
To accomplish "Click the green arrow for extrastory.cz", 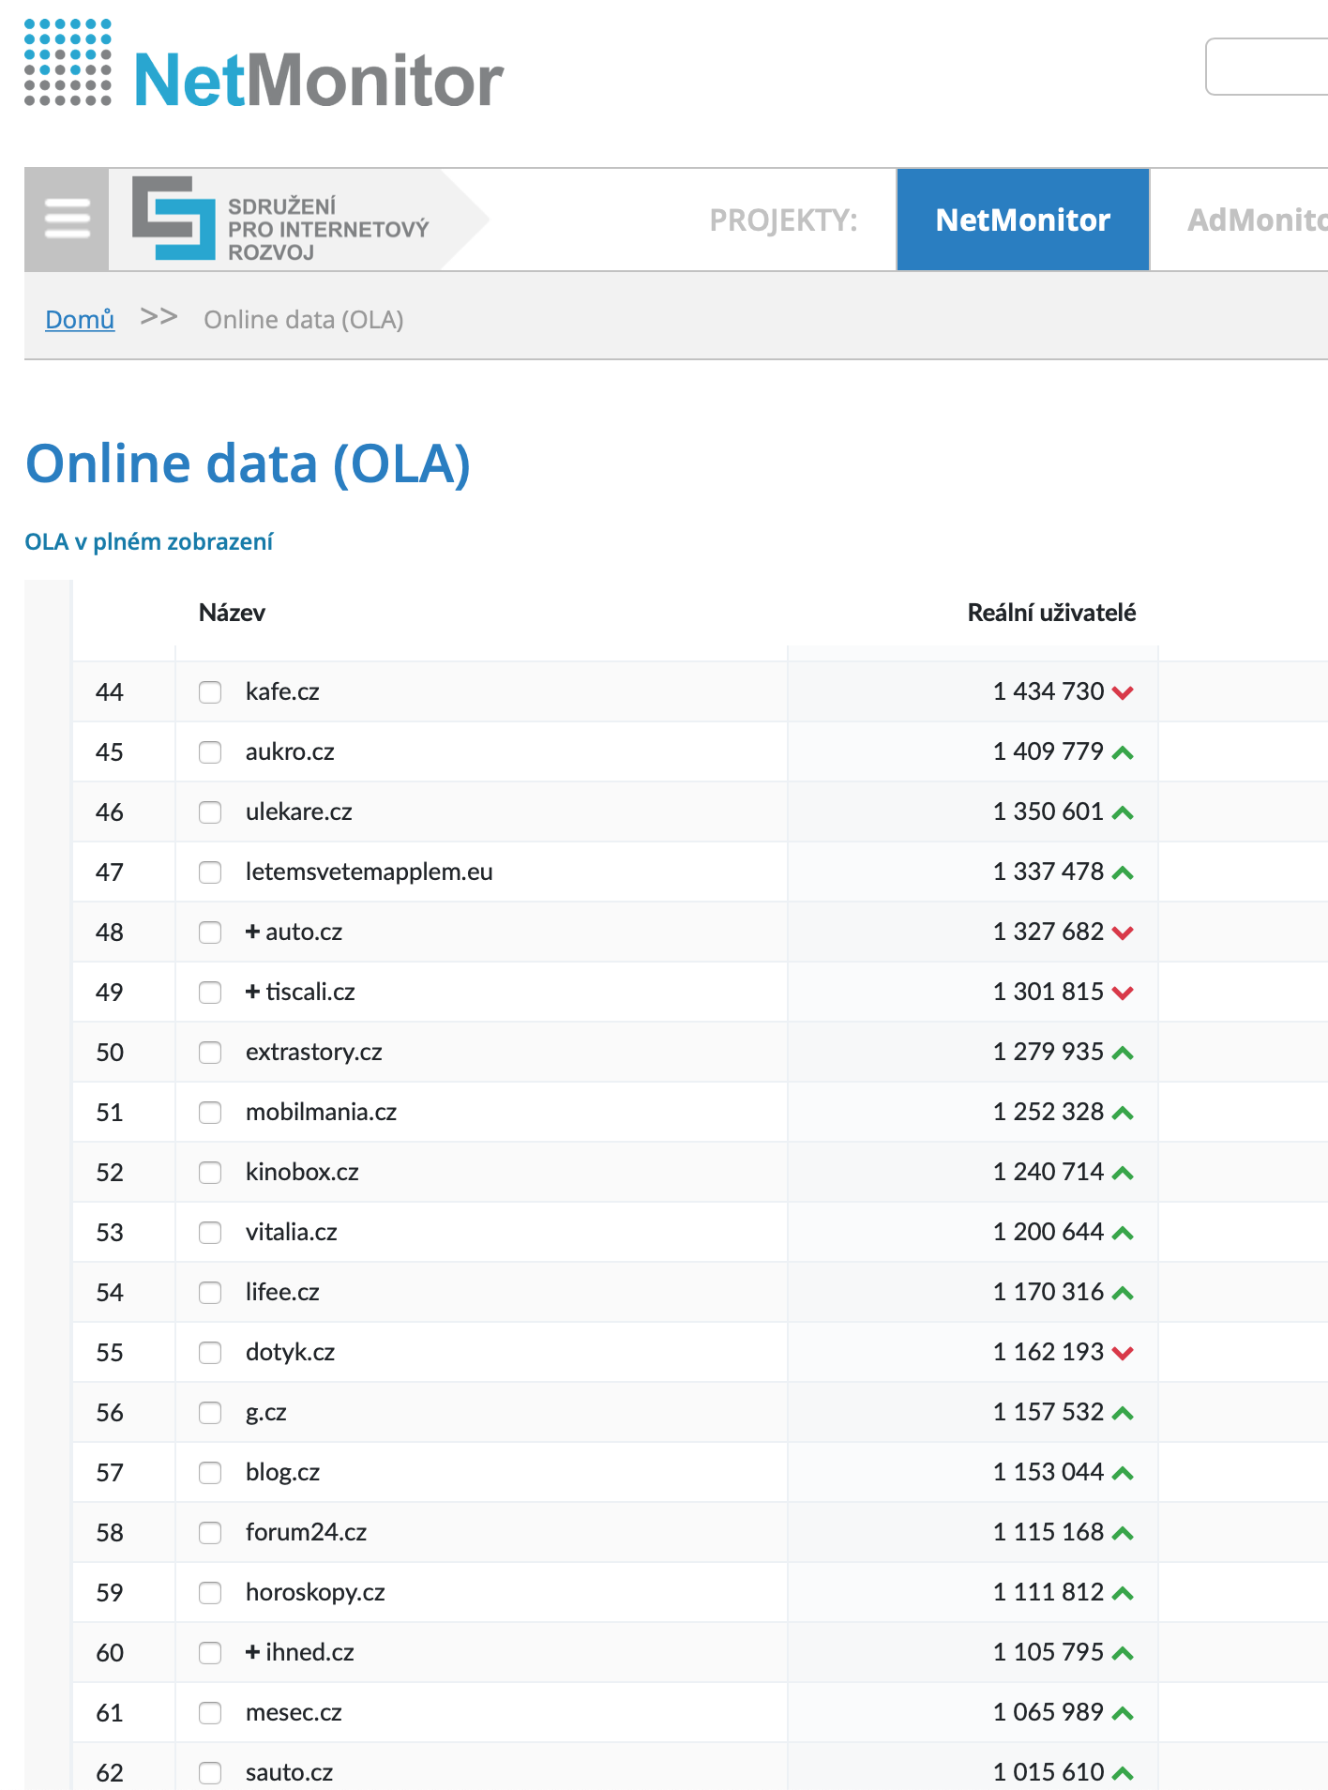I will pos(1123,1053).
